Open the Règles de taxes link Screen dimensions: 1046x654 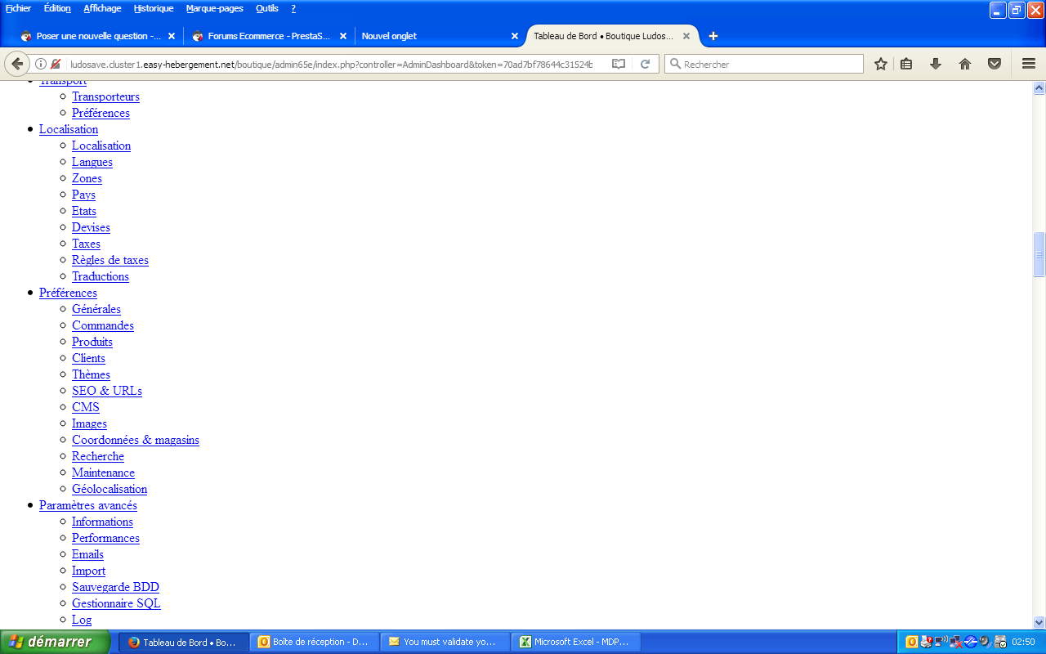(110, 260)
